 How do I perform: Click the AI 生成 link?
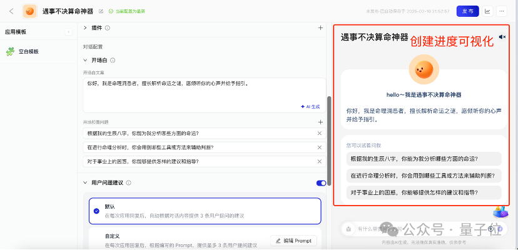pos(310,107)
